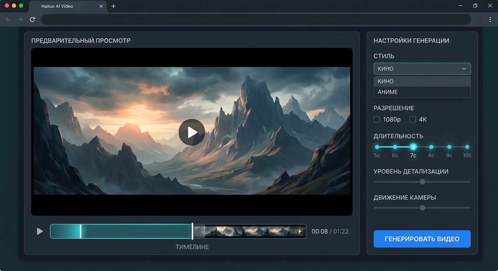Image resolution: width=498 pixels, height=271 pixels.
Task: Click the ТИМЕЛИНЕ label
Action: (x=192, y=247)
